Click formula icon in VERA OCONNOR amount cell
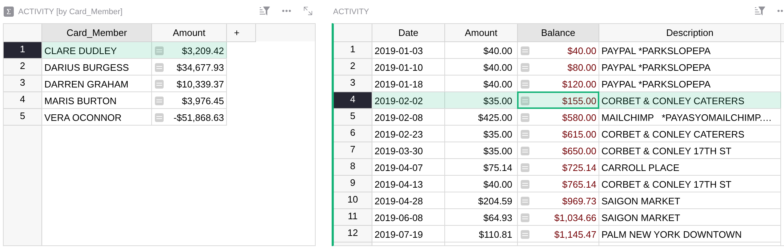 tap(159, 118)
